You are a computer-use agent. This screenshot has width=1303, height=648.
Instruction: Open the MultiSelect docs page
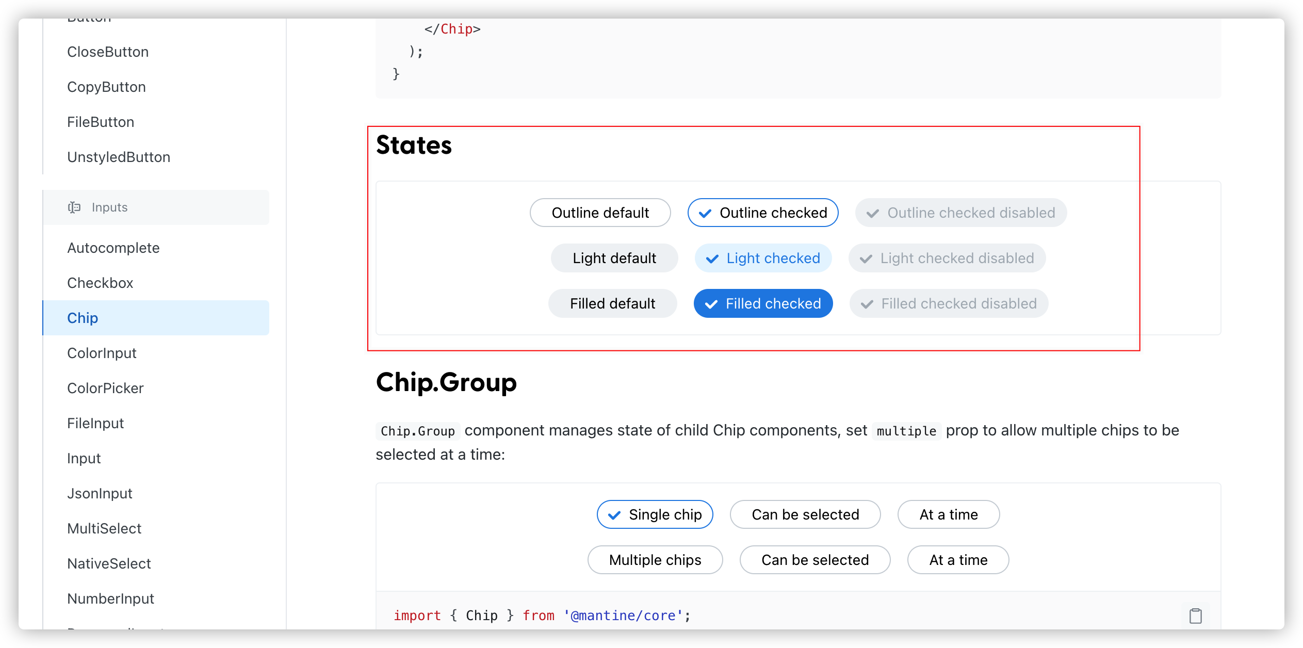[104, 528]
